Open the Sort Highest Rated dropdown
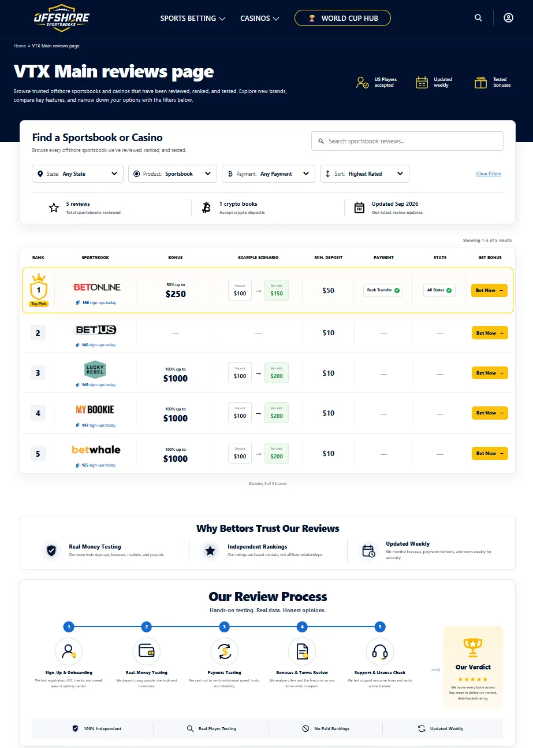Screen dimensions: 533x748 tap(364, 173)
